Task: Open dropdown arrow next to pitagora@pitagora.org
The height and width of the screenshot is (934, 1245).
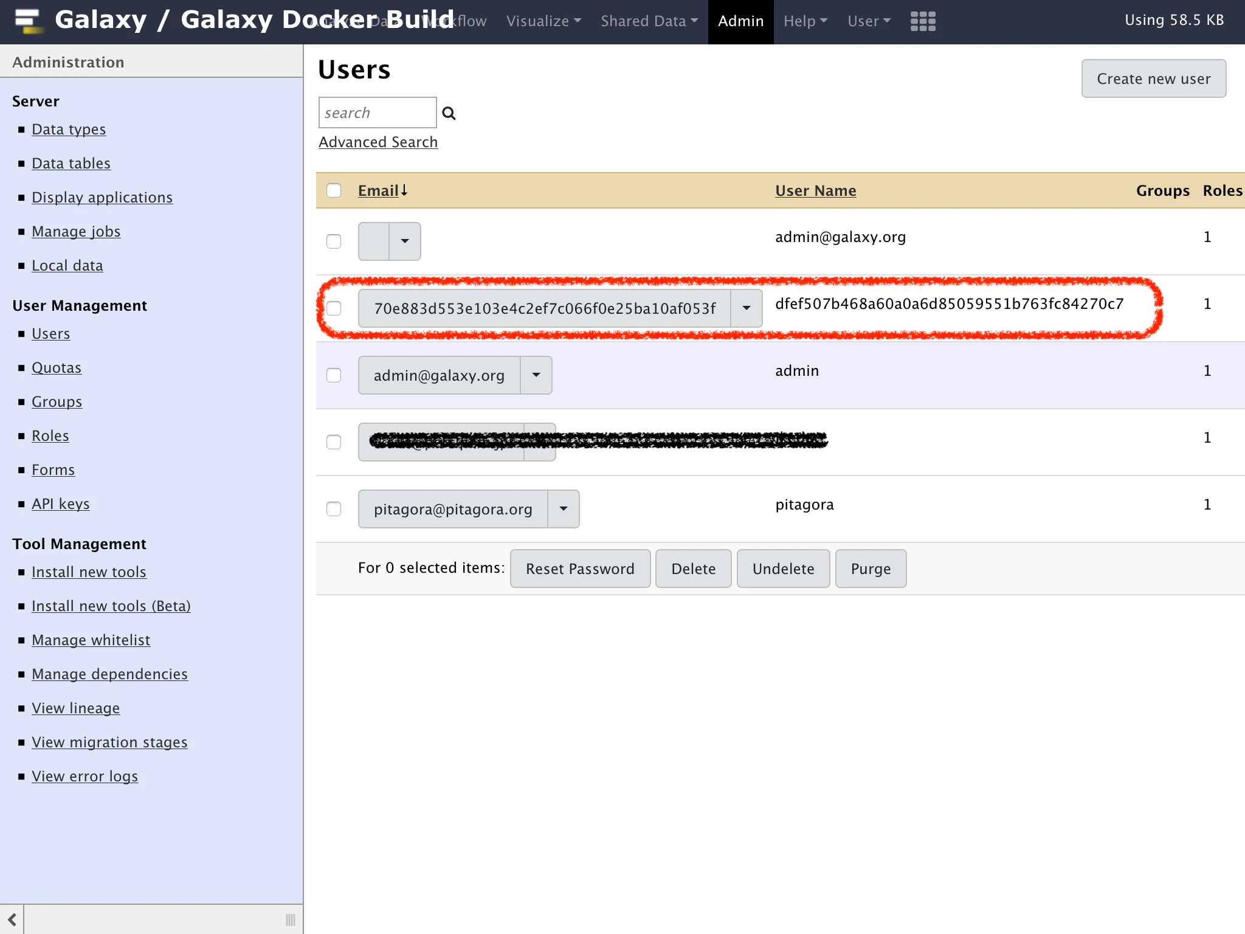Action: tap(564, 509)
